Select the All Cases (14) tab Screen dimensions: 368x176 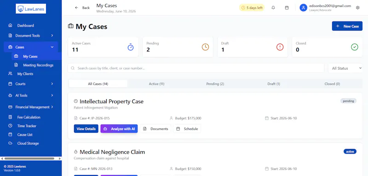(98, 84)
